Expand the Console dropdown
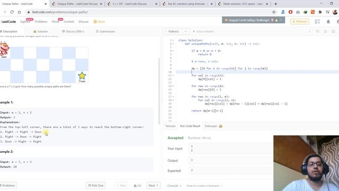This screenshot has width=339, height=191. pyautogui.click(x=174, y=186)
